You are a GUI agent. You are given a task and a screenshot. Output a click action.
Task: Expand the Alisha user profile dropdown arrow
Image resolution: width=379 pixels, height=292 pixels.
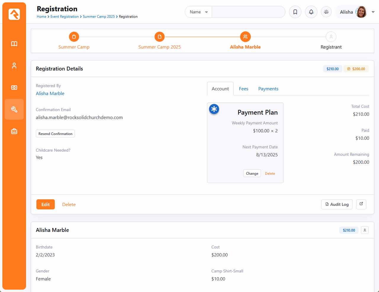373,12
